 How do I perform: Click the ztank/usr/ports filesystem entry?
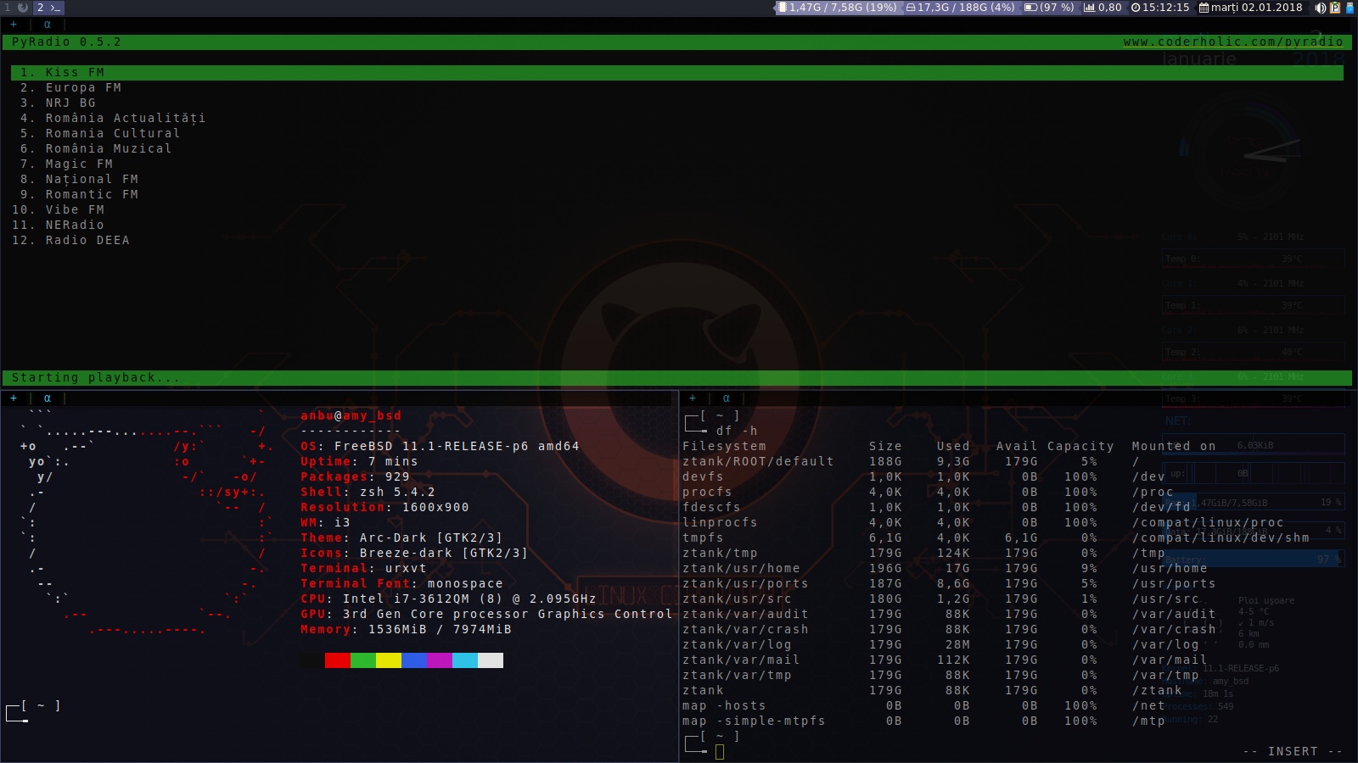745,584
